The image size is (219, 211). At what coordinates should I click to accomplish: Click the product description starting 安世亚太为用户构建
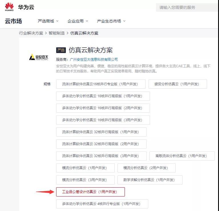click(133, 68)
